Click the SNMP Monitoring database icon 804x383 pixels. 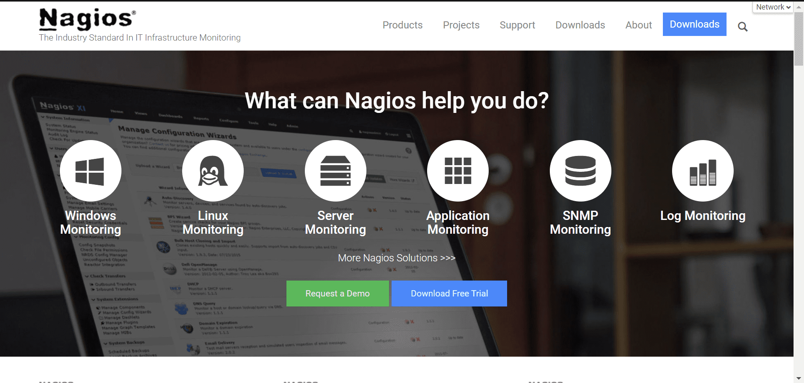(x=580, y=171)
